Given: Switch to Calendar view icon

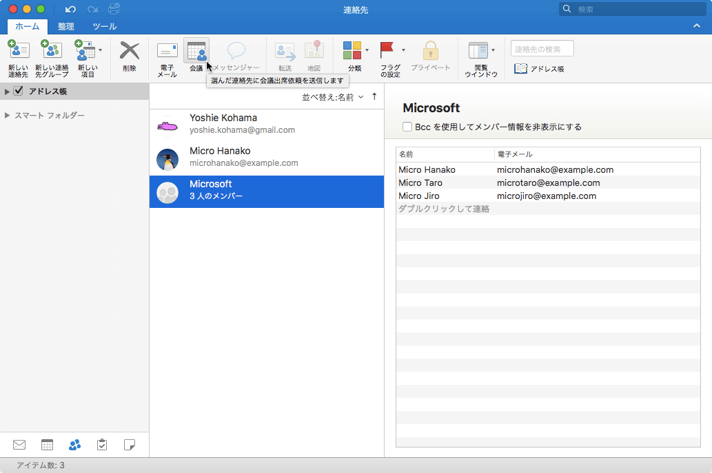Looking at the screenshot, I should [x=48, y=445].
